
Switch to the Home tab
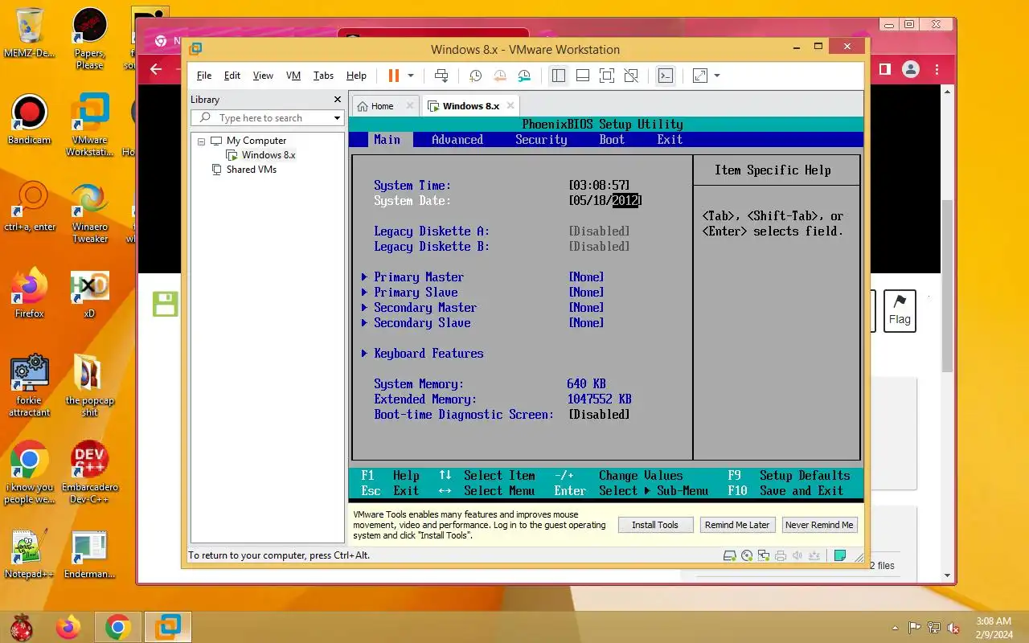click(x=382, y=106)
